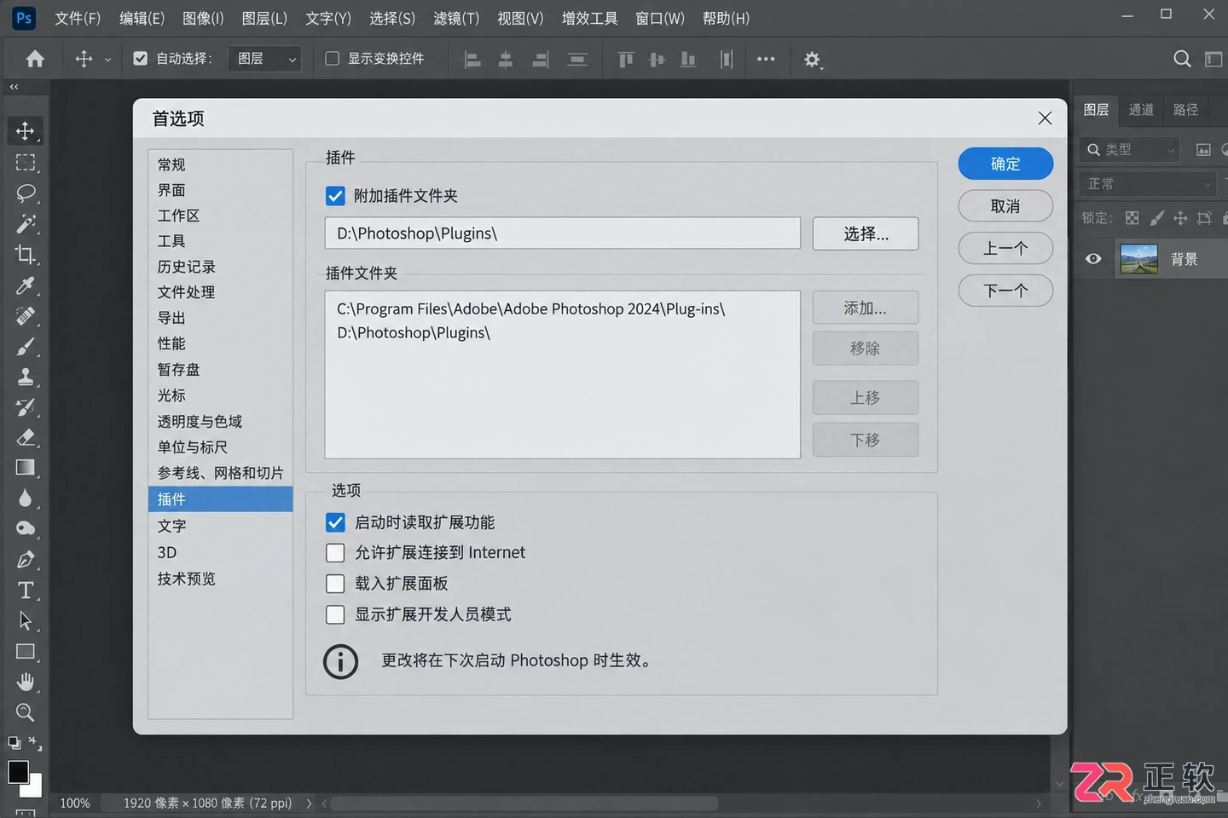The image size is (1228, 818).
Task: Click the 确定 button
Action: tap(1005, 164)
